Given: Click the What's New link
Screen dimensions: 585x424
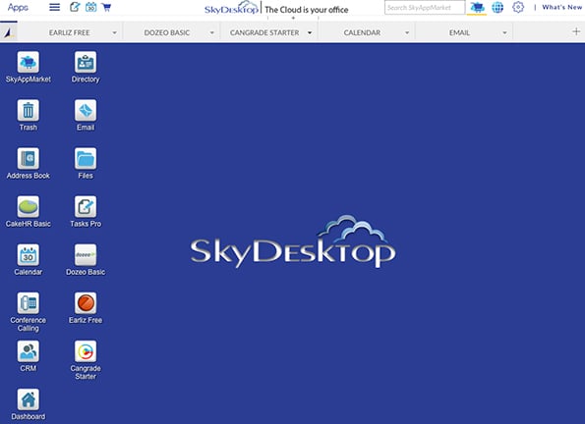Looking at the screenshot, I should point(561,7).
